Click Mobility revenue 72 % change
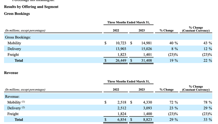Screen dimensions: 218x124 click(173, 102)
